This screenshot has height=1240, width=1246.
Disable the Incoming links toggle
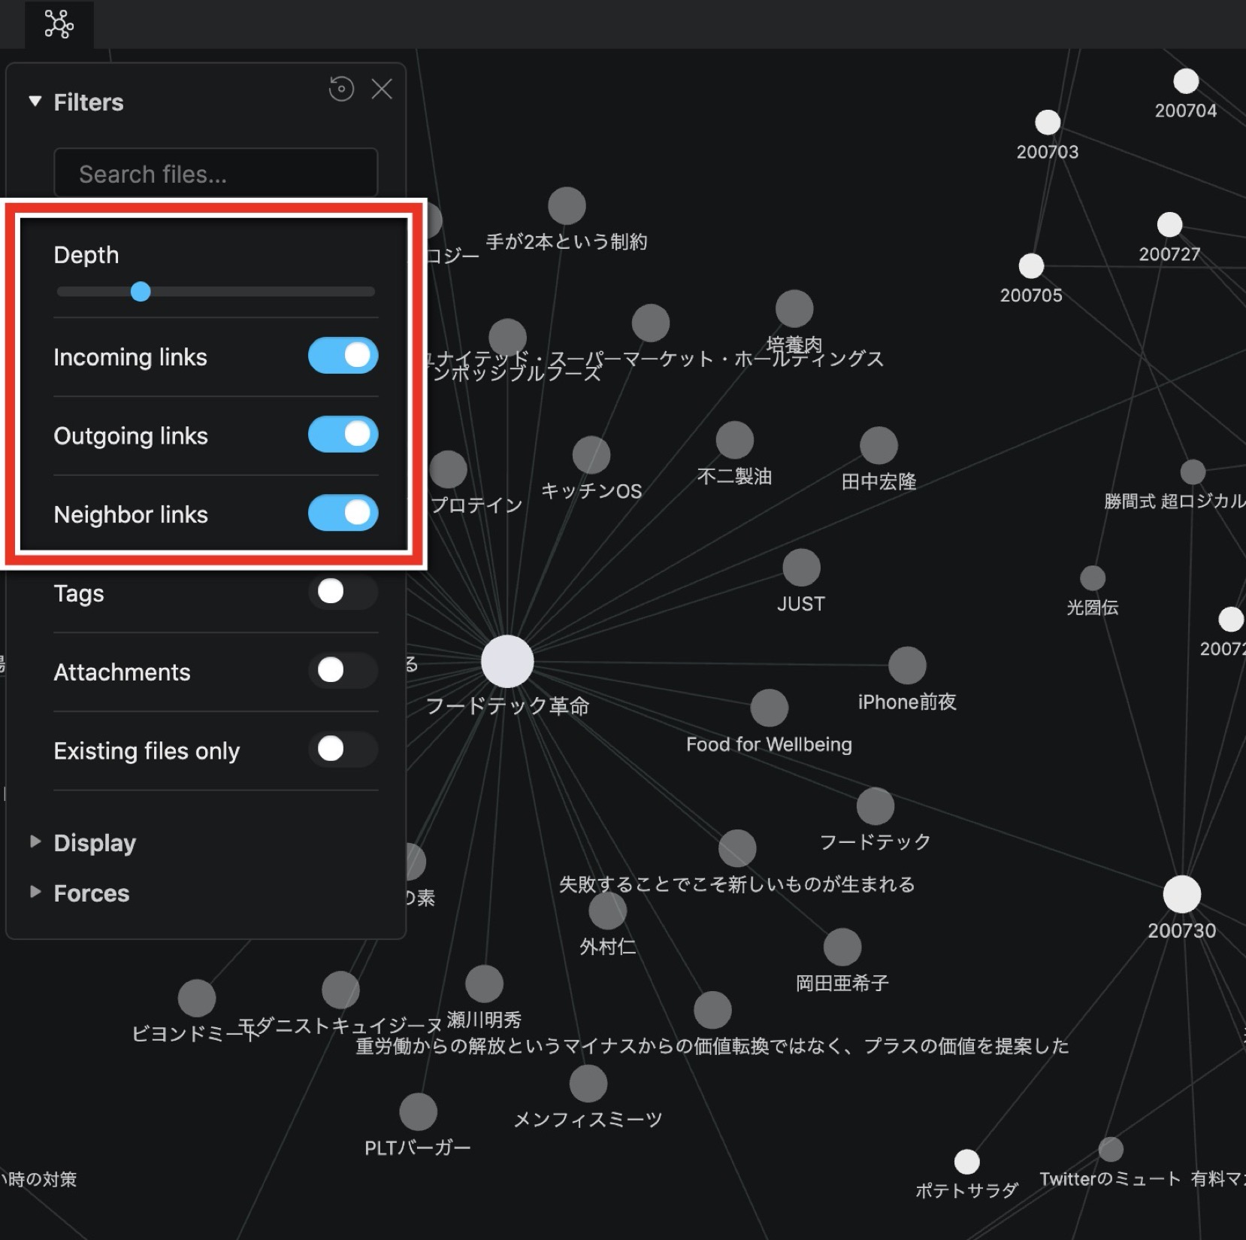point(343,356)
